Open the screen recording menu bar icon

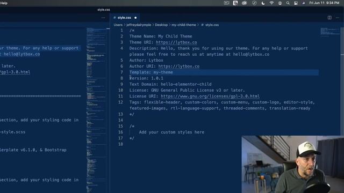point(226,3)
